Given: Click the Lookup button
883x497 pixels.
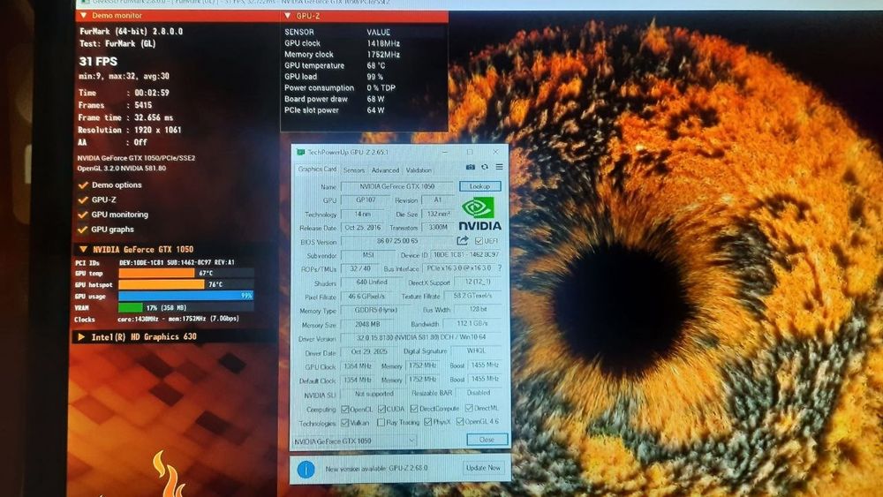Looking at the screenshot, I should (x=479, y=186).
